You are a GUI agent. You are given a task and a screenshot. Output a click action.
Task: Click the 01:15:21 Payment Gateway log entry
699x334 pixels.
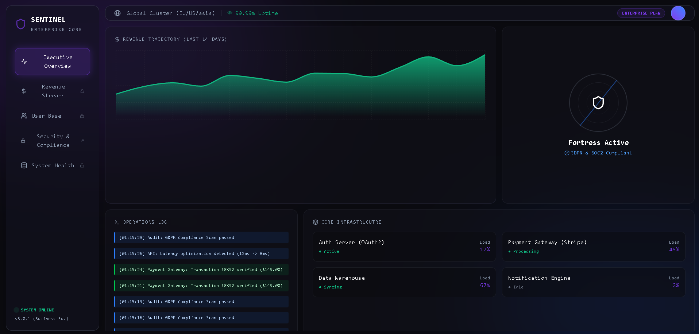click(x=201, y=286)
